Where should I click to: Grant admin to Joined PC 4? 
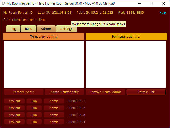[x=54, y=122]
